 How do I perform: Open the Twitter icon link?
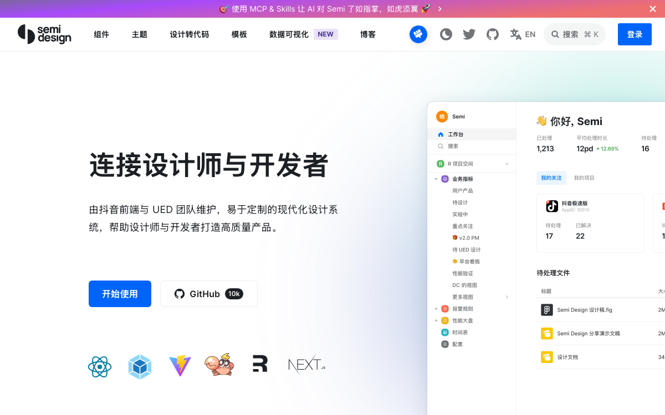click(x=469, y=34)
